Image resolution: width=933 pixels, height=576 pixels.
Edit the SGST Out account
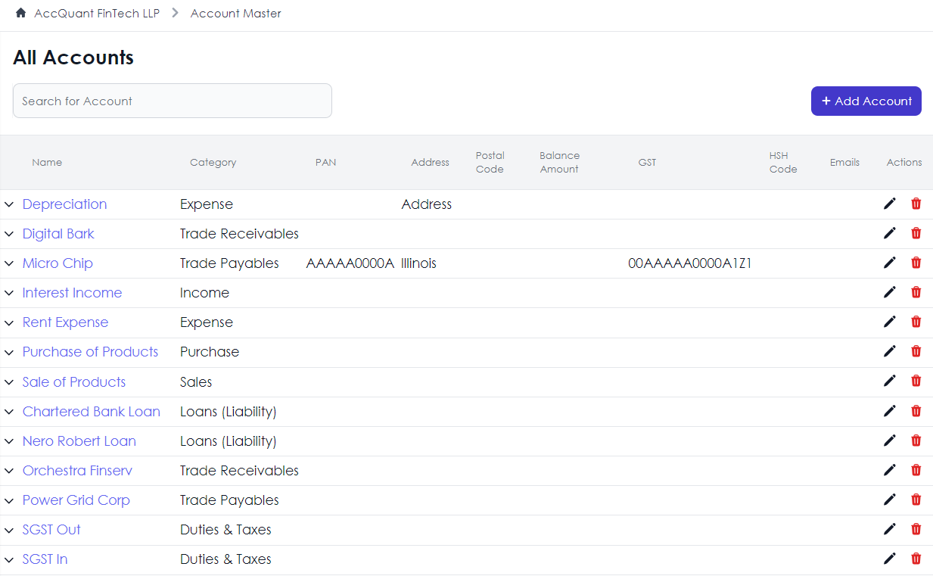click(x=889, y=528)
